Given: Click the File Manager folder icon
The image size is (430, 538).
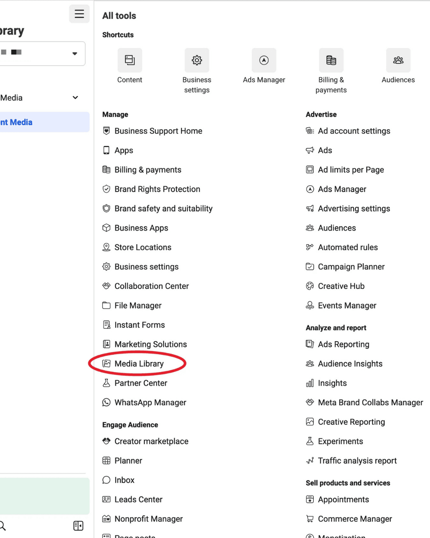Looking at the screenshot, I should [x=106, y=305].
